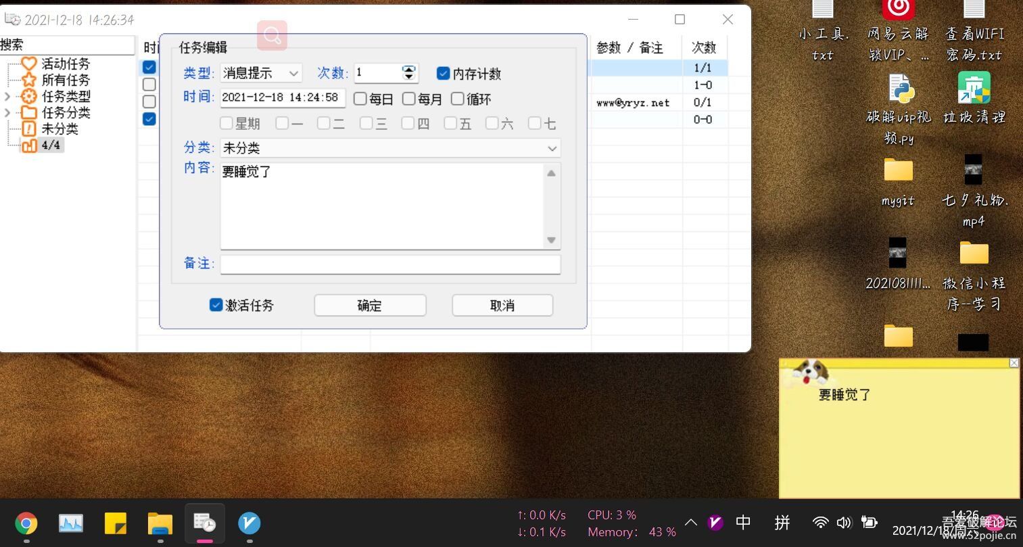Disable the 激活任务 checkbox
1023x547 pixels.
pos(216,305)
